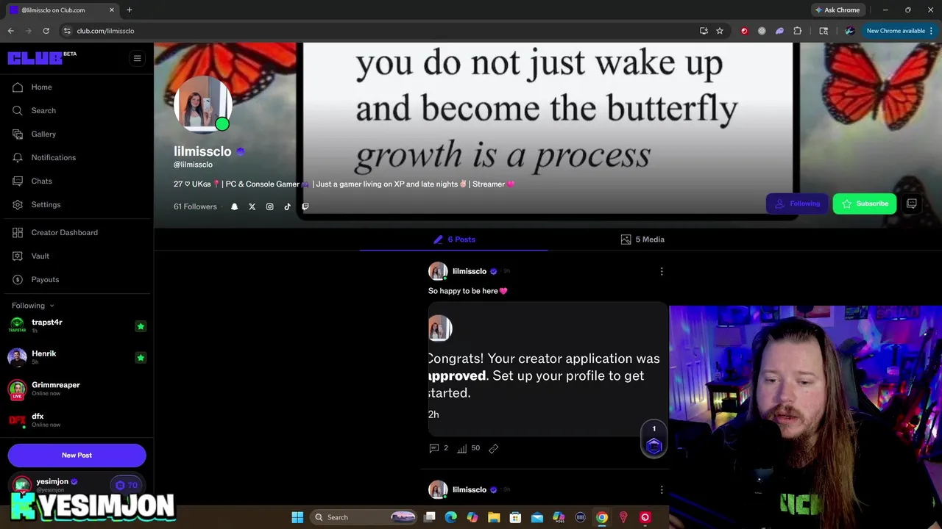Screen dimensions: 942x529
Task: Select the '@lilmissclo on Club.com' browser tab
Action: [62, 10]
